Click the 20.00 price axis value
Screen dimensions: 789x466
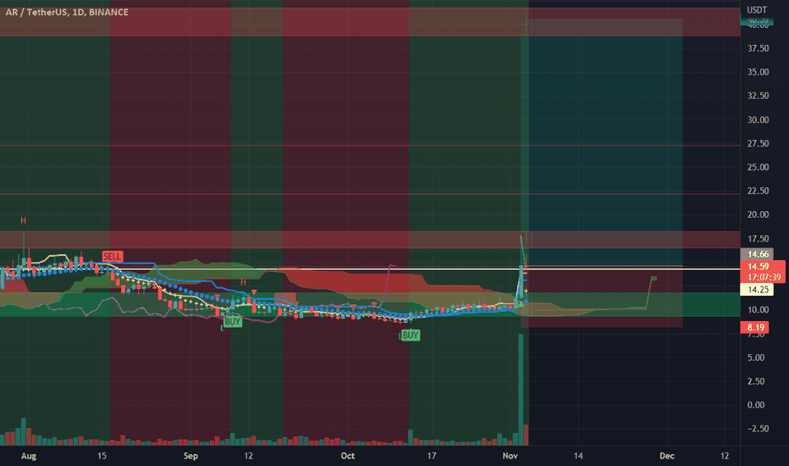(x=758, y=214)
